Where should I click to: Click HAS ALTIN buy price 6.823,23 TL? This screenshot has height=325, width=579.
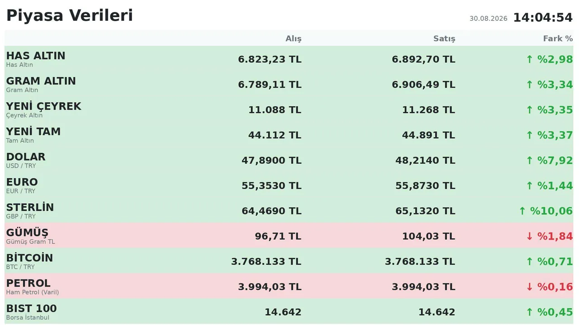tap(270, 59)
